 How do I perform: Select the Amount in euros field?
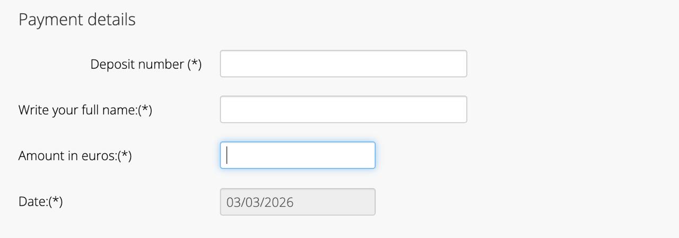[x=298, y=155]
